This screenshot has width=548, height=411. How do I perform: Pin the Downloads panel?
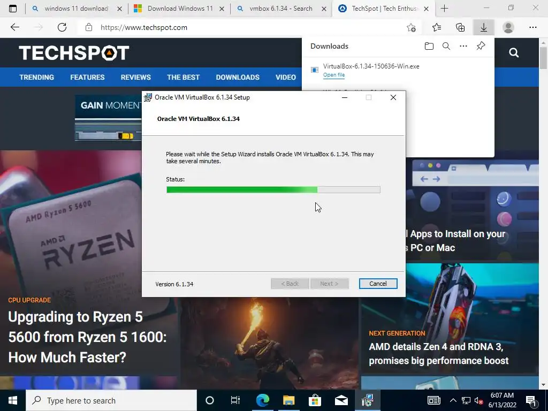[x=481, y=46]
